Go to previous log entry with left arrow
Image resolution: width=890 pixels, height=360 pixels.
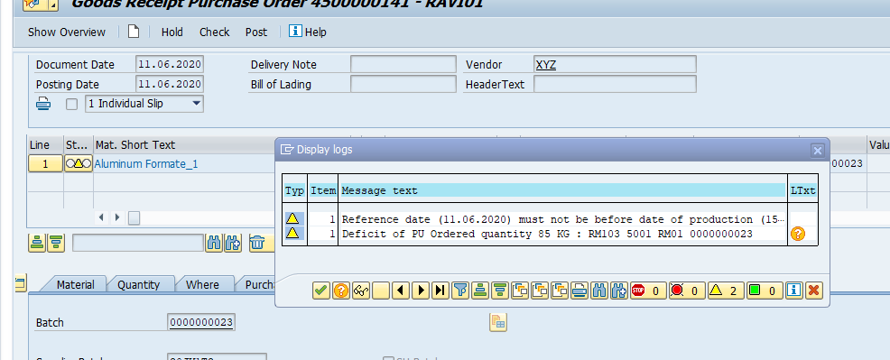[x=401, y=291]
